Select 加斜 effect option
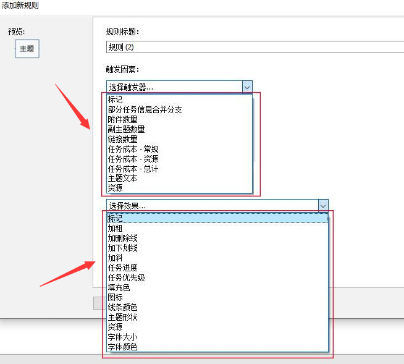404x364 pixels. (x=217, y=258)
